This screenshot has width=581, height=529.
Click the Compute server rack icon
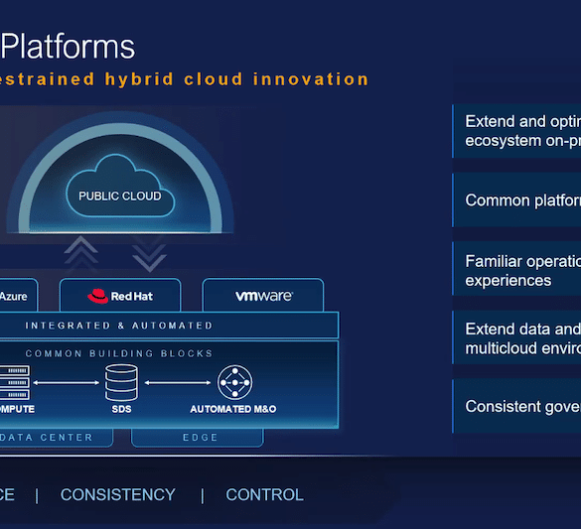15,382
